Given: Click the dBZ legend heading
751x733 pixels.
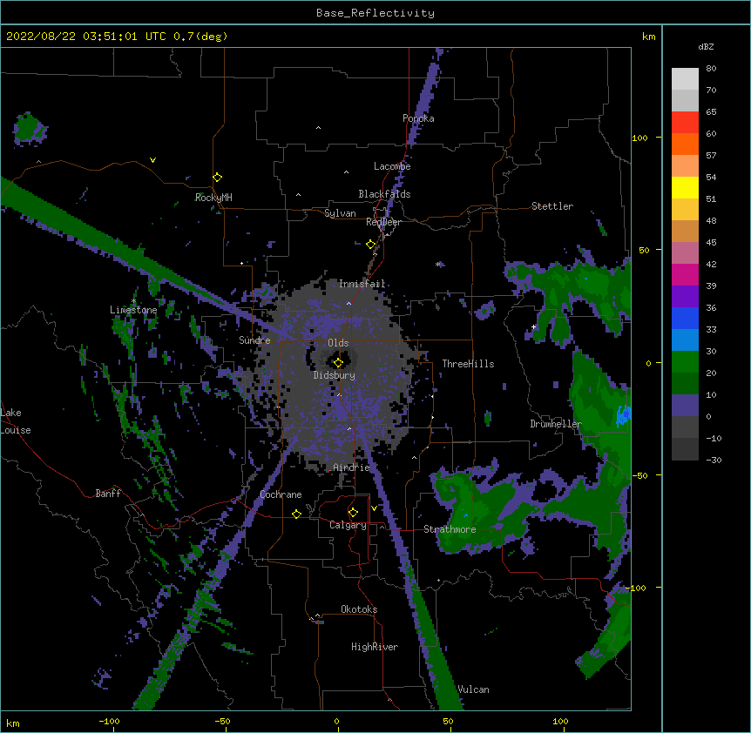Looking at the screenshot, I should [706, 46].
